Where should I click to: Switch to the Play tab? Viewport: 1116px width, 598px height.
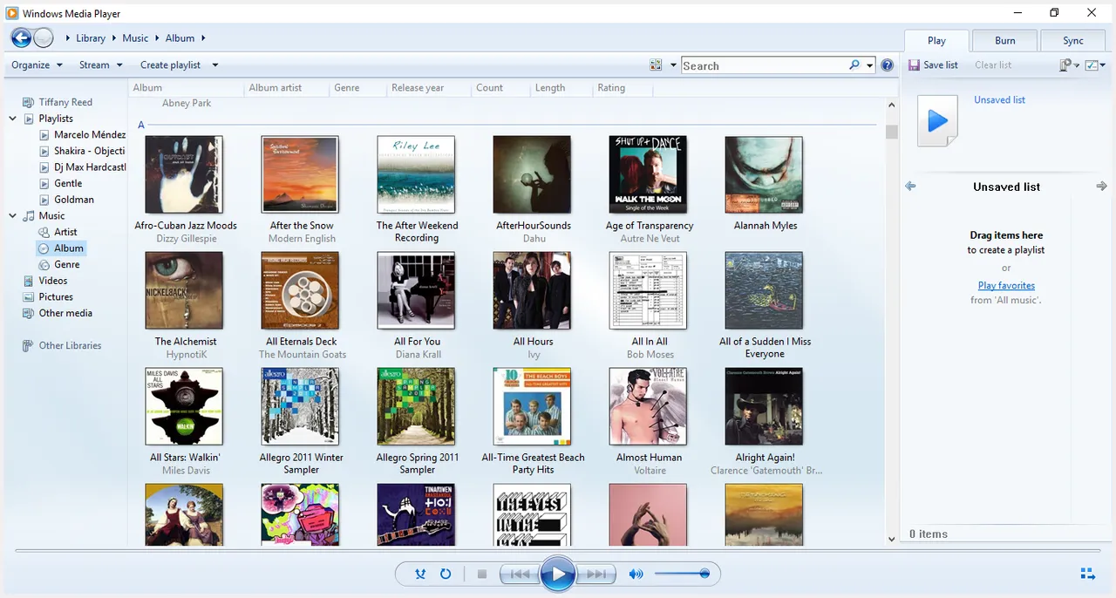(936, 40)
